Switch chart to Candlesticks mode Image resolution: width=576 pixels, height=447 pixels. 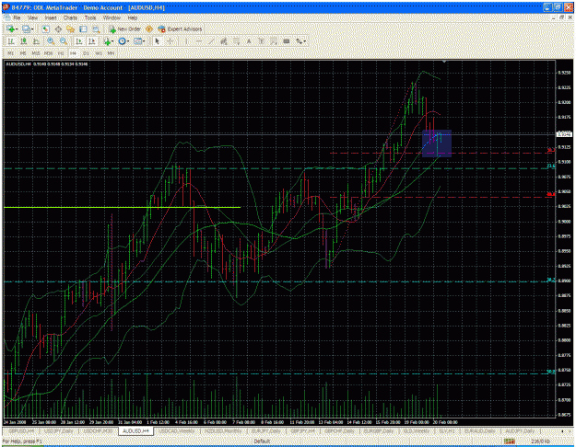click(x=24, y=41)
